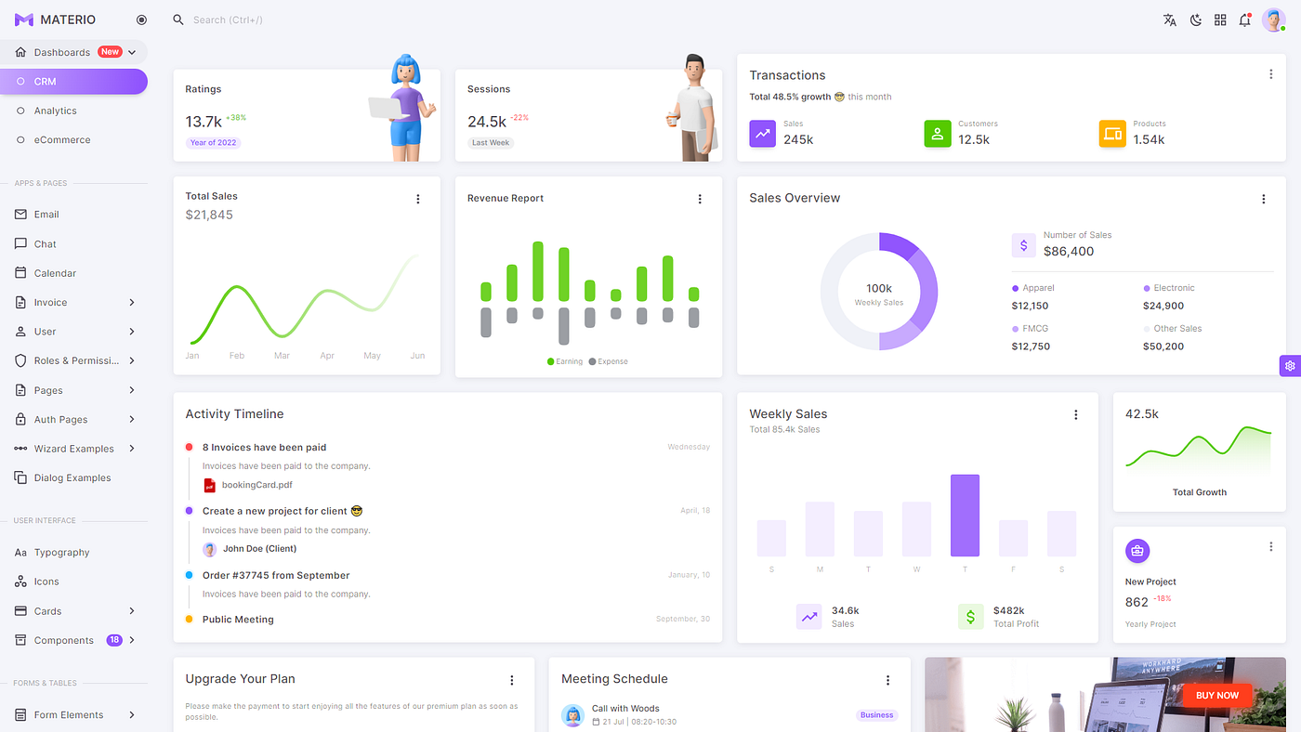Open the Transactions card options menu
Image resolution: width=1301 pixels, height=732 pixels.
click(x=1271, y=74)
